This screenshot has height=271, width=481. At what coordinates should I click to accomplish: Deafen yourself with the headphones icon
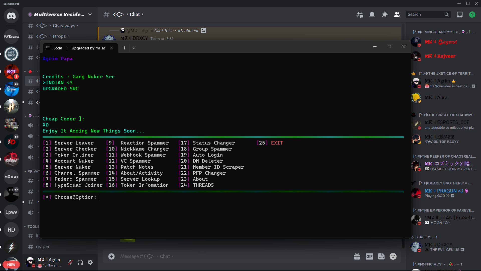click(x=80, y=262)
